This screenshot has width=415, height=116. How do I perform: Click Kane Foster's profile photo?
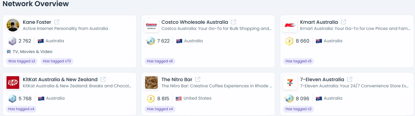pyautogui.click(x=13, y=25)
